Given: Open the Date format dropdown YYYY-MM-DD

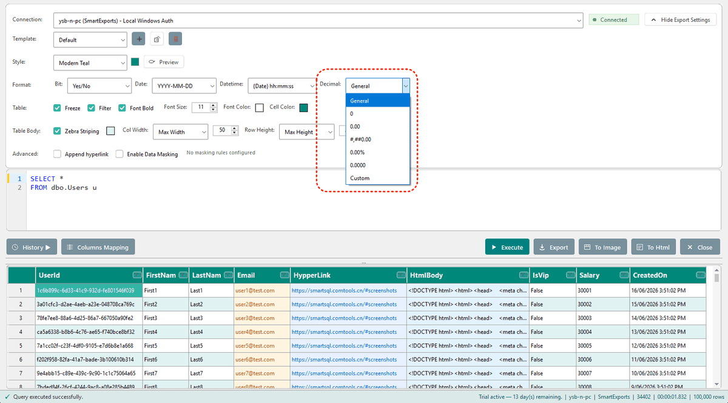Looking at the screenshot, I should point(184,86).
